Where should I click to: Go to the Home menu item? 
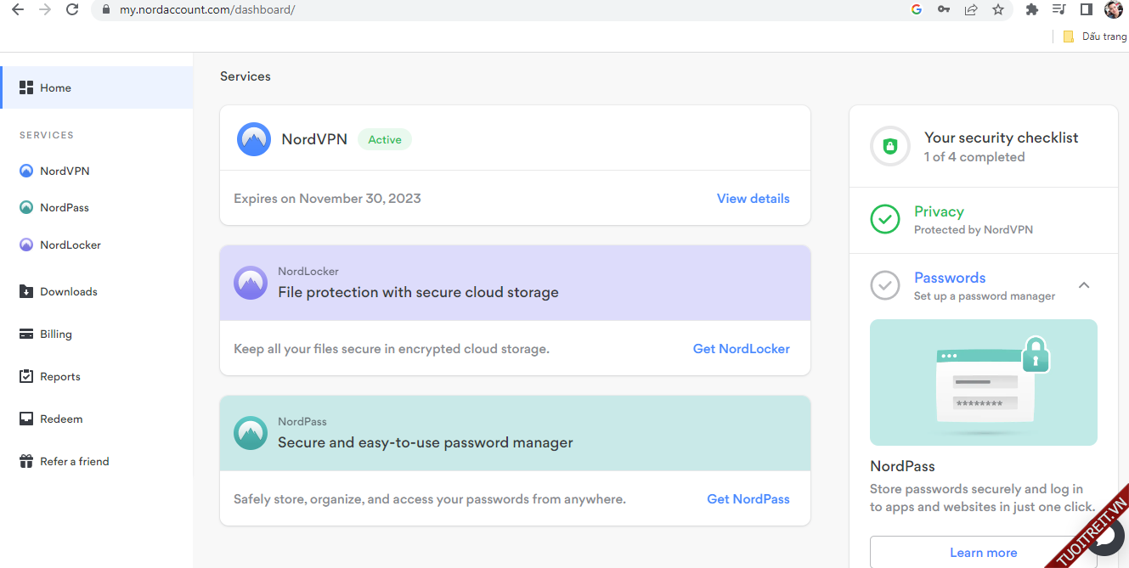pos(55,87)
